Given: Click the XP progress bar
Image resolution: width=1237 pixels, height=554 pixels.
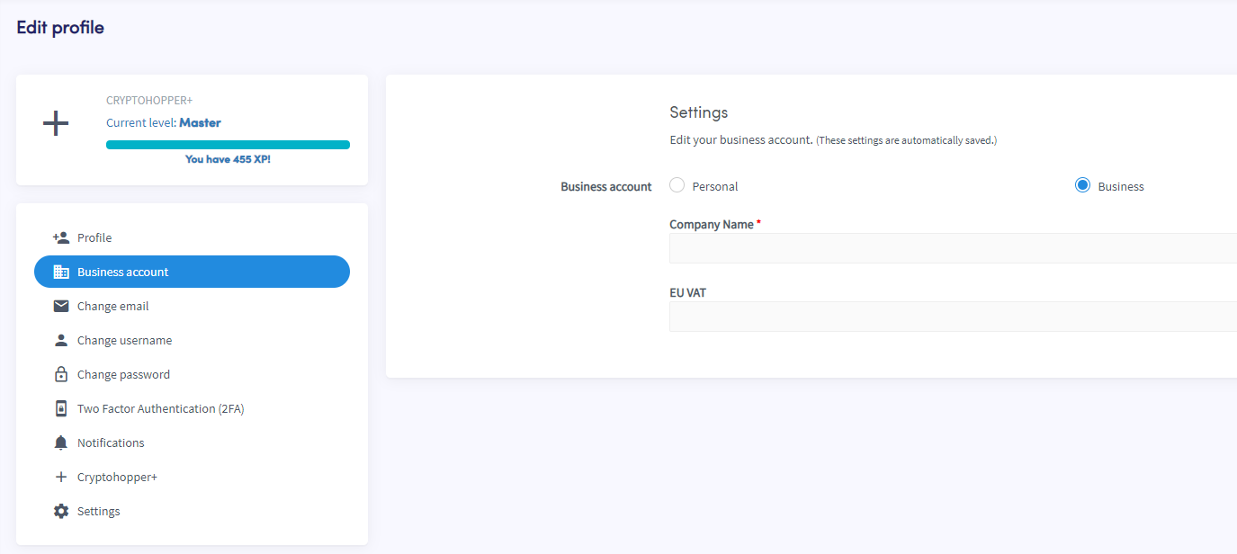Looking at the screenshot, I should pyautogui.click(x=228, y=145).
